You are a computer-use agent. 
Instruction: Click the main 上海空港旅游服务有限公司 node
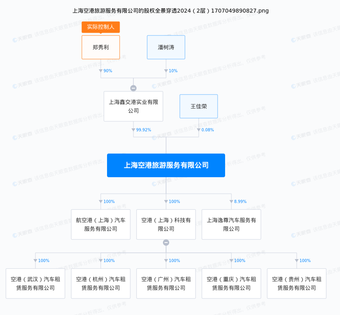coord(166,165)
